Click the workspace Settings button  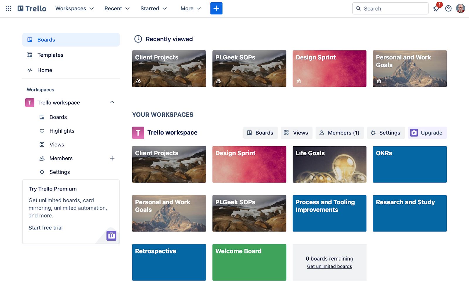click(386, 133)
